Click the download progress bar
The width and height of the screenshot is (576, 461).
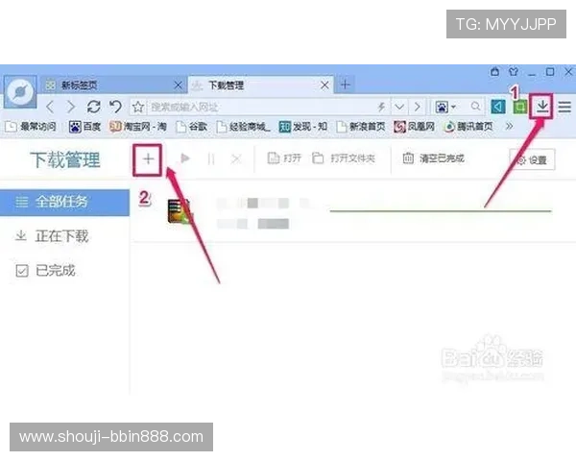pyautogui.click(x=441, y=211)
